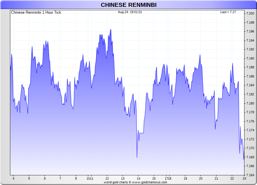This screenshot has height=185, width=257.
Task: Click y-axis label 7.178
Action: click(x=250, y=112)
